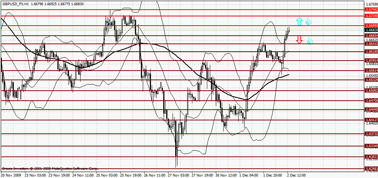Select the 1.65914 level price label
This screenshot has height=178, width=378.
pyautogui.click(x=372, y=61)
